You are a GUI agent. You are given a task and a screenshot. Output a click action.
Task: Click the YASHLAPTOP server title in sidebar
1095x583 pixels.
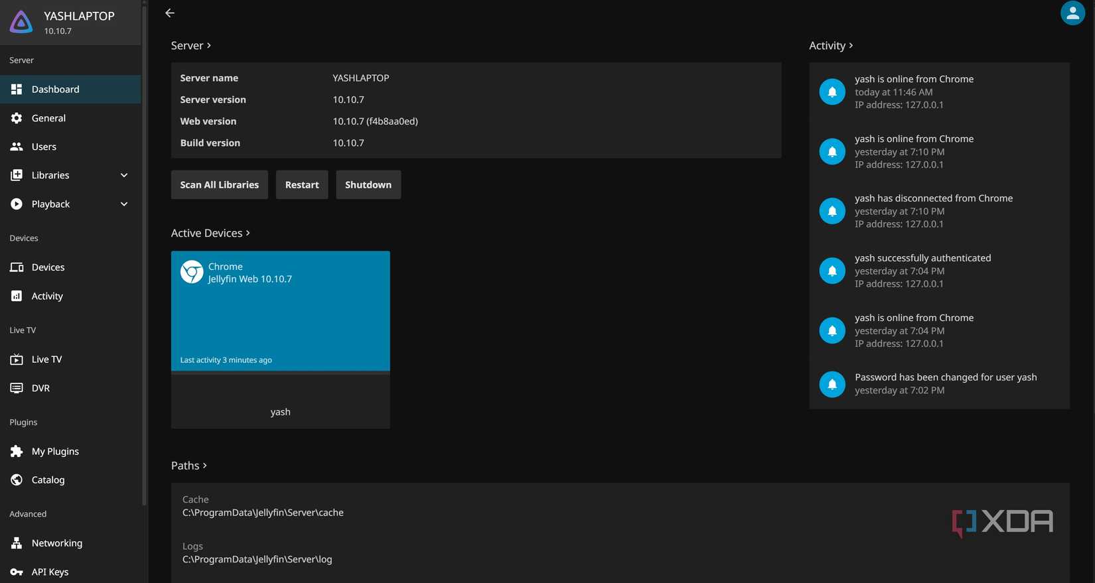click(79, 16)
